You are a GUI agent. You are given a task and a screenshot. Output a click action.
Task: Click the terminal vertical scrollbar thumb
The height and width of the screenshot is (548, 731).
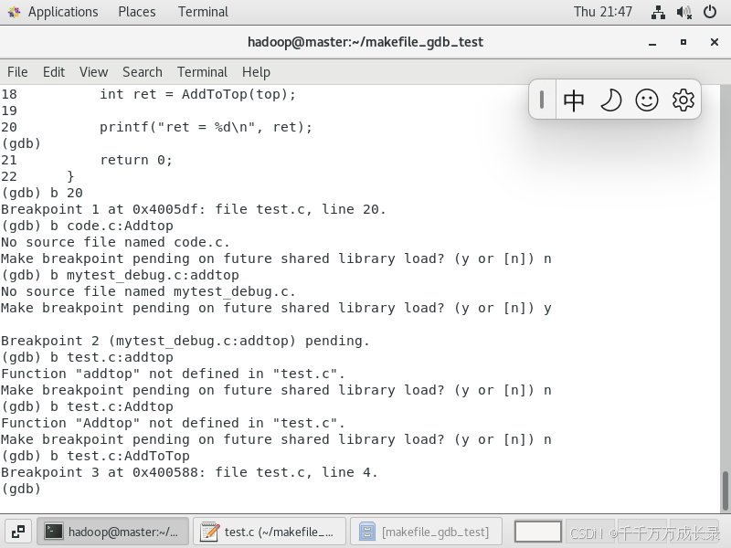click(725, 491)
